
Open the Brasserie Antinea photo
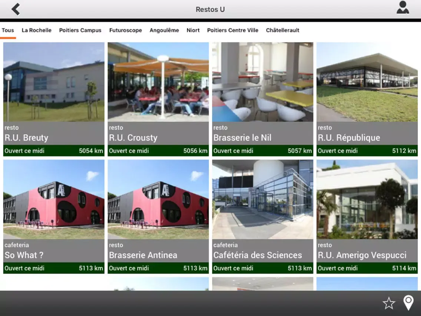pyautogui.click(x=158, y=200)
